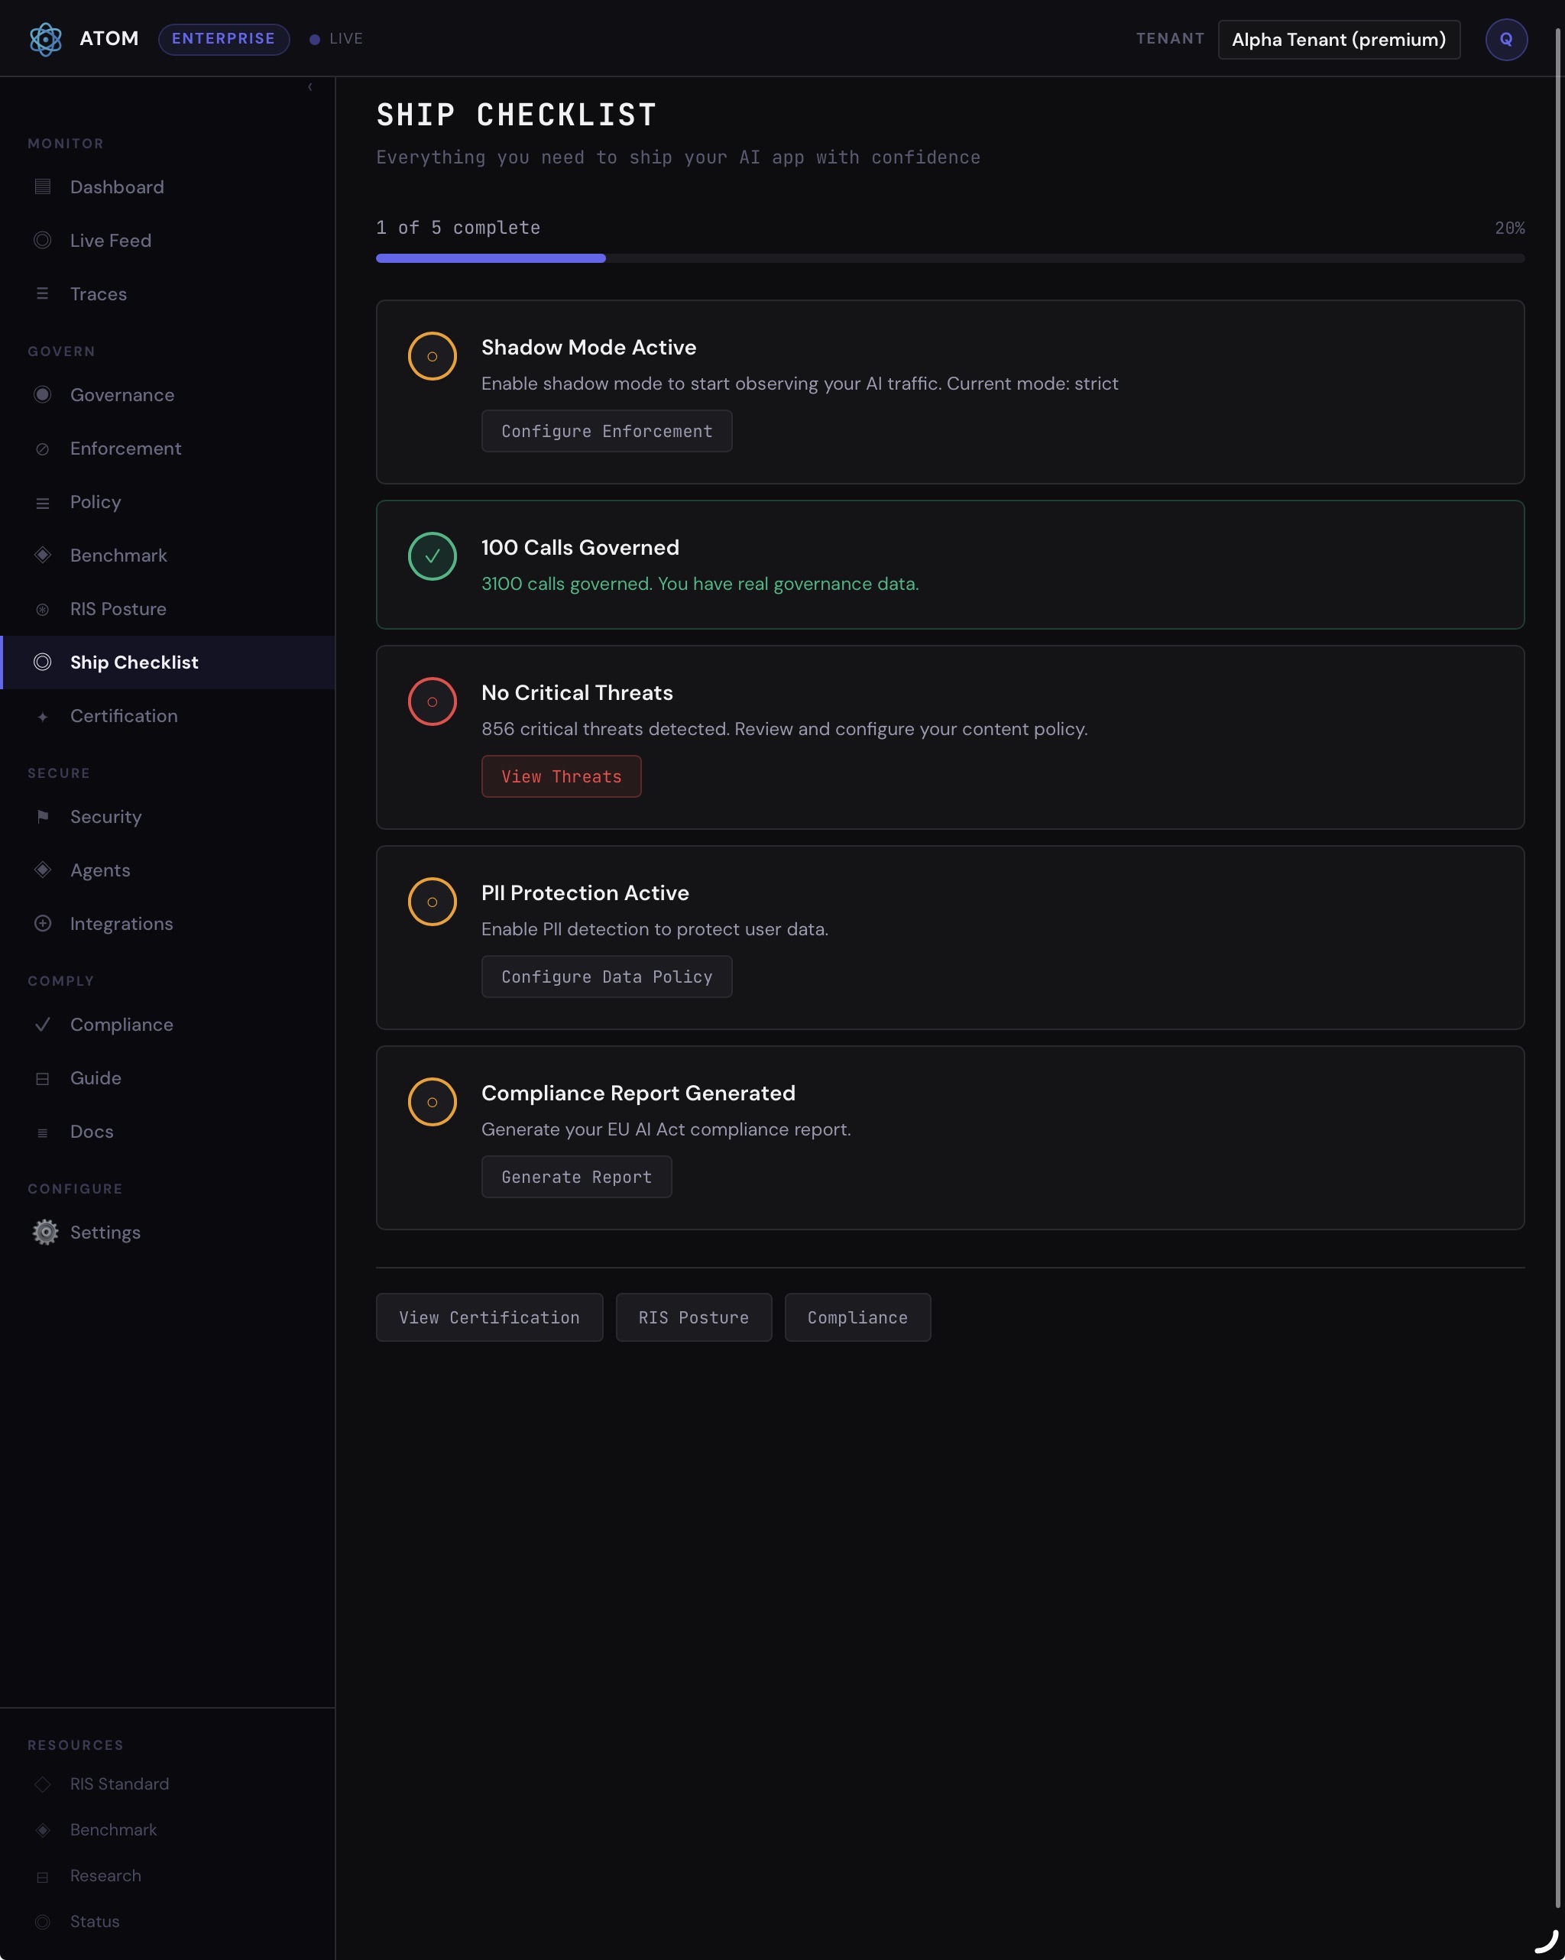
Task: Click the PII Protection Active status circle
Action: click(x=432, y=902)
